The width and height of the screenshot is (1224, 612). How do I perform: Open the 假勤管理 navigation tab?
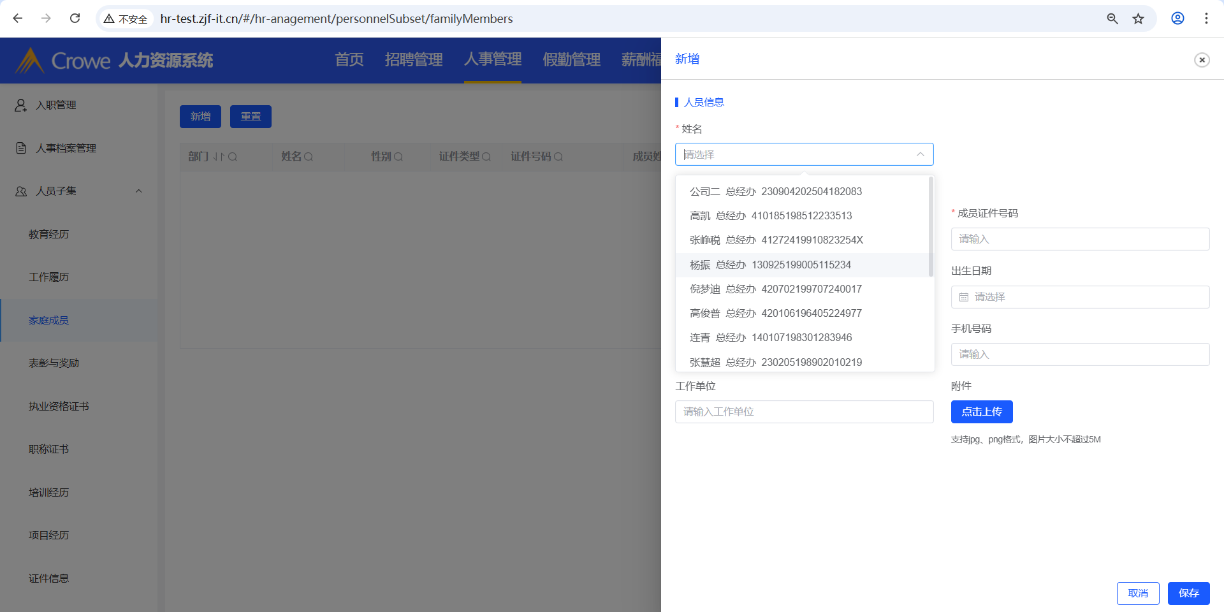pyautogui.click(x=571, y=60)
